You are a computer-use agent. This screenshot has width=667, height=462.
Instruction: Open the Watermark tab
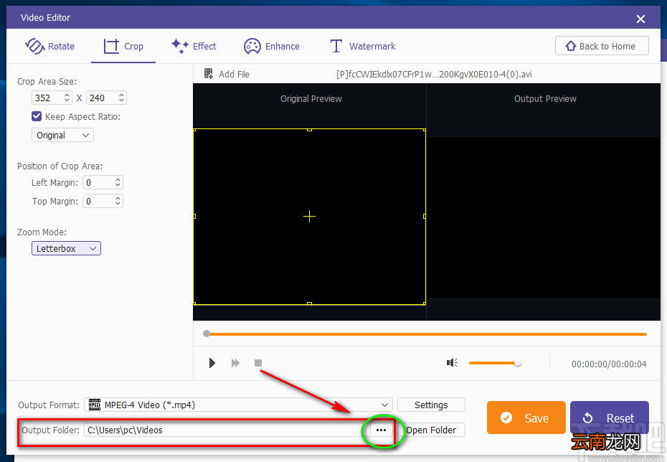(x=363, y=46)
